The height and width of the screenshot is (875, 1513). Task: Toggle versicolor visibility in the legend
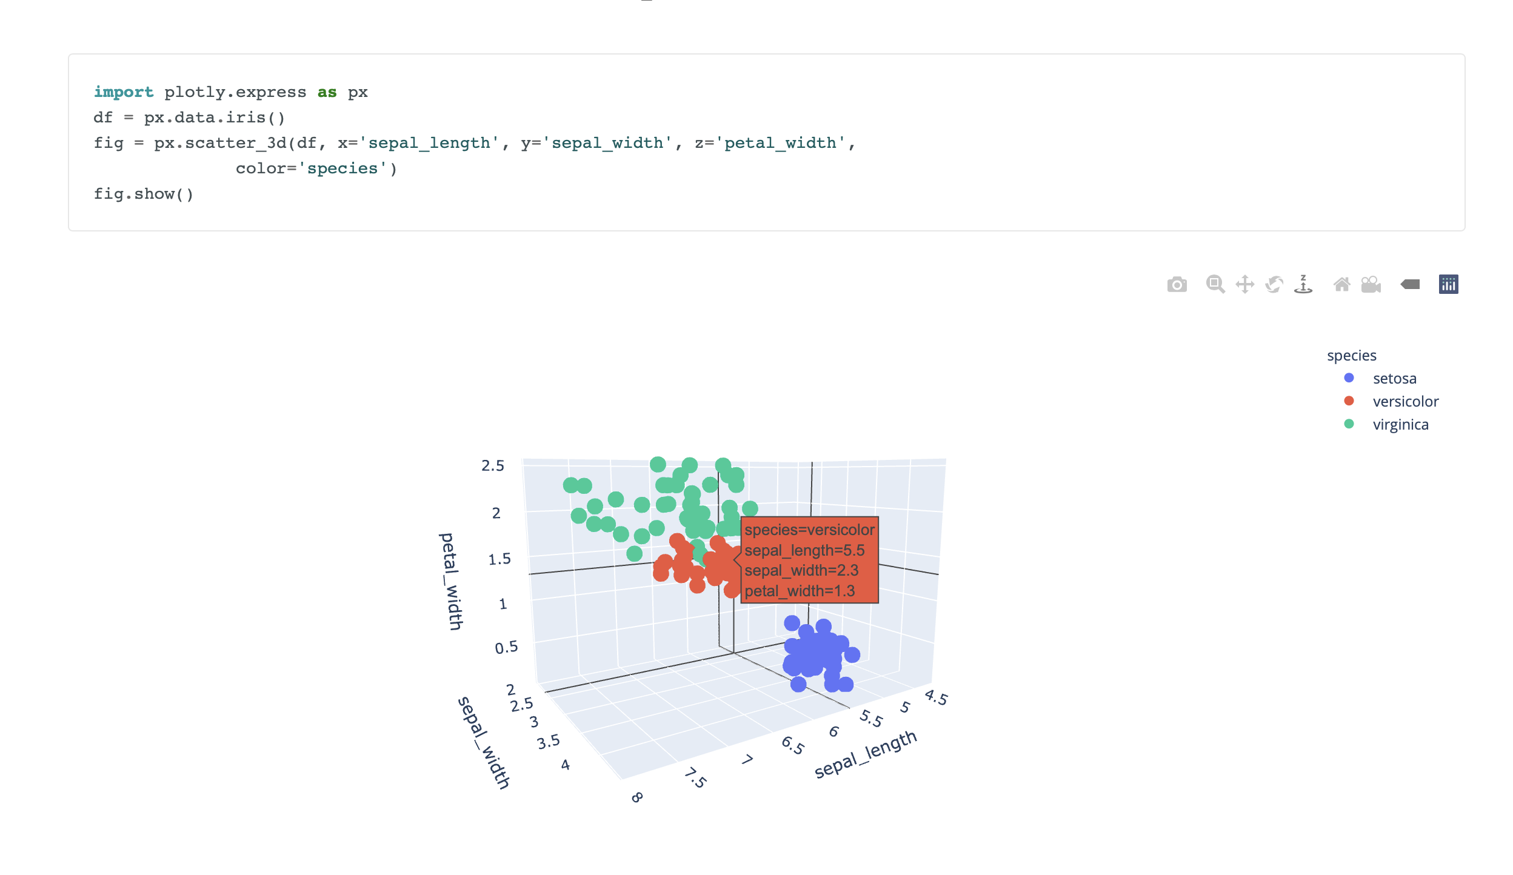[x=1404, y=401]
